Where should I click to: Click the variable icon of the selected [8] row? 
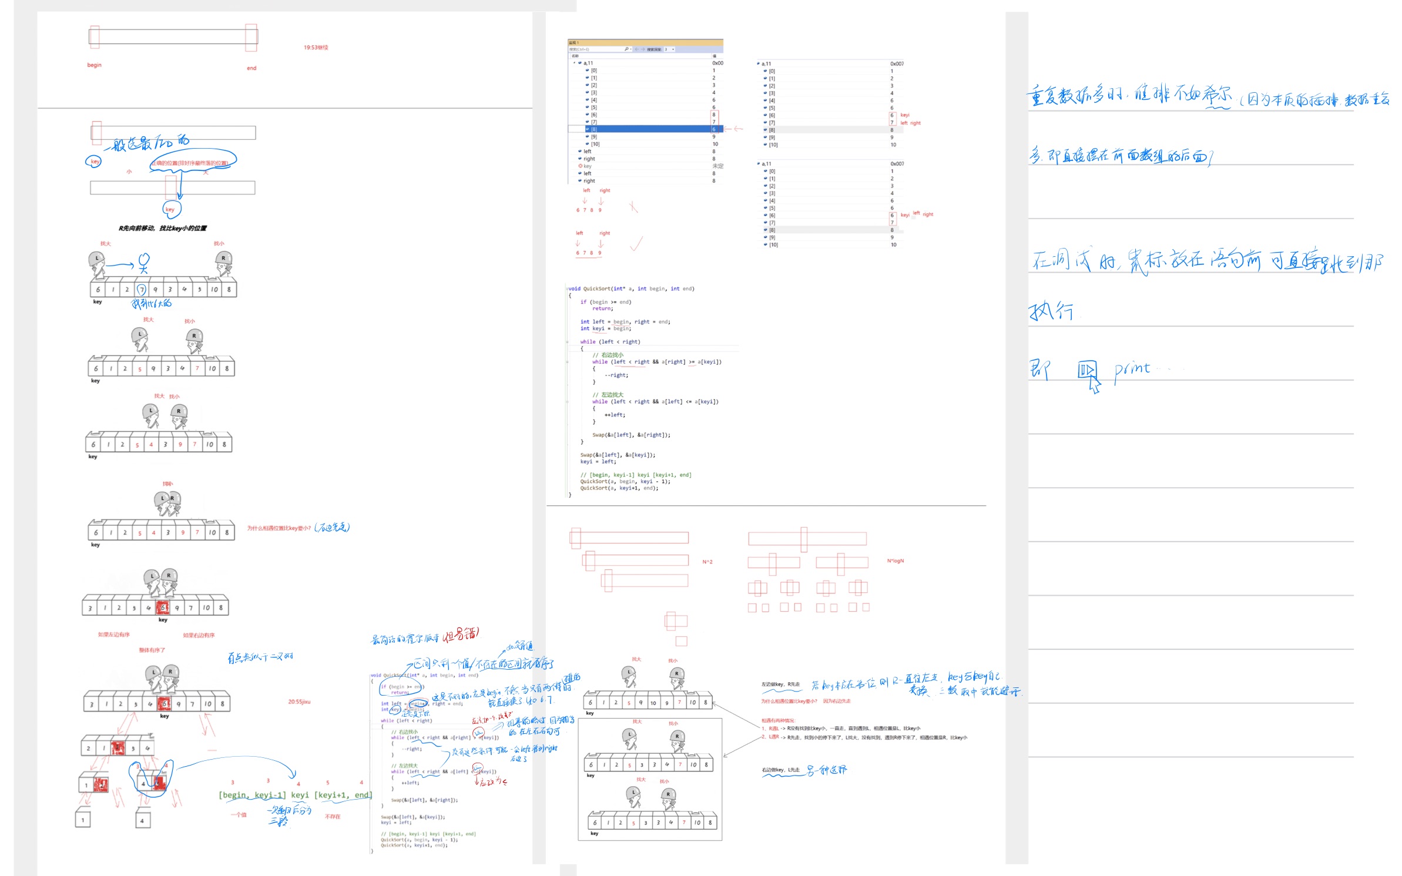point(587,129)
